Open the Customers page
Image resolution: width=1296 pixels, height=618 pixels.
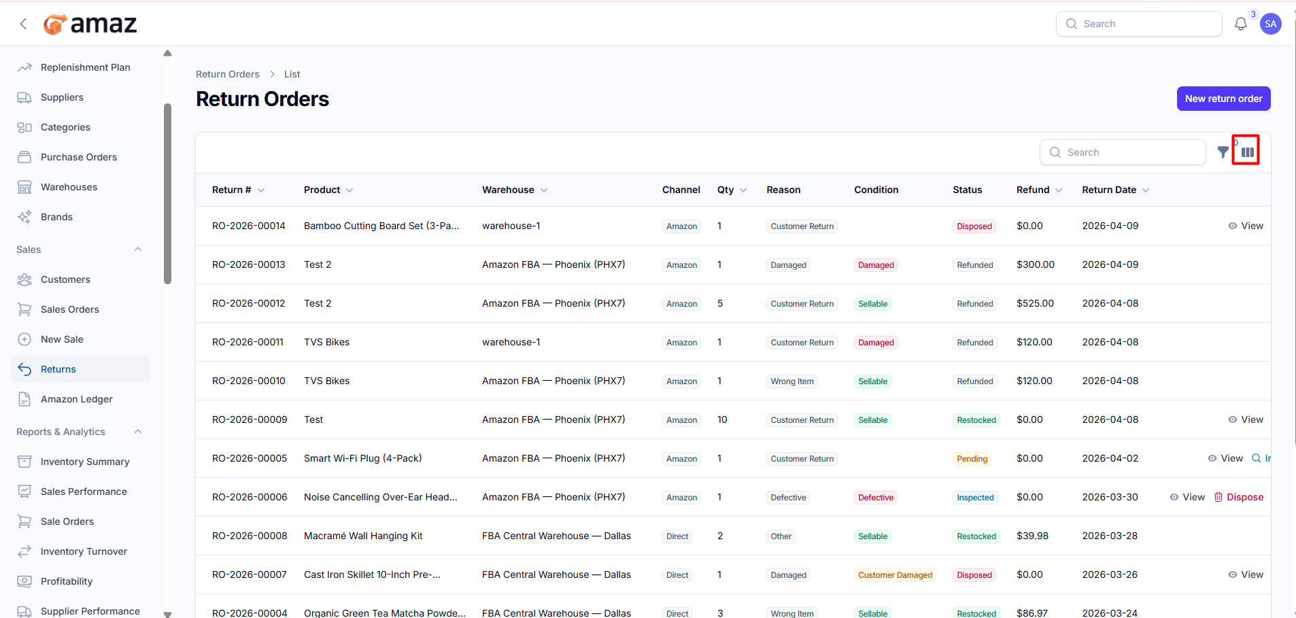point(80,279)
